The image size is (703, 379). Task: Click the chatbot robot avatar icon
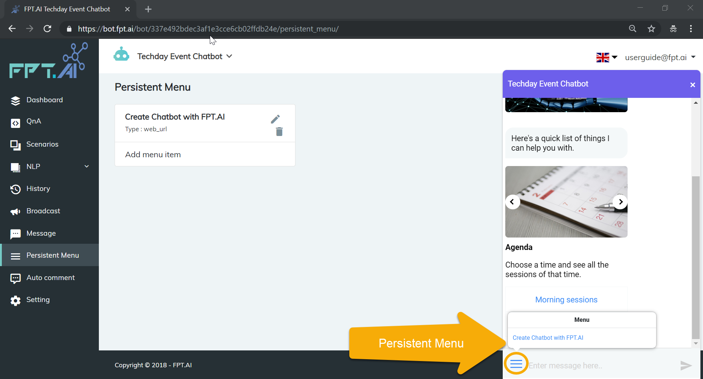122,54
